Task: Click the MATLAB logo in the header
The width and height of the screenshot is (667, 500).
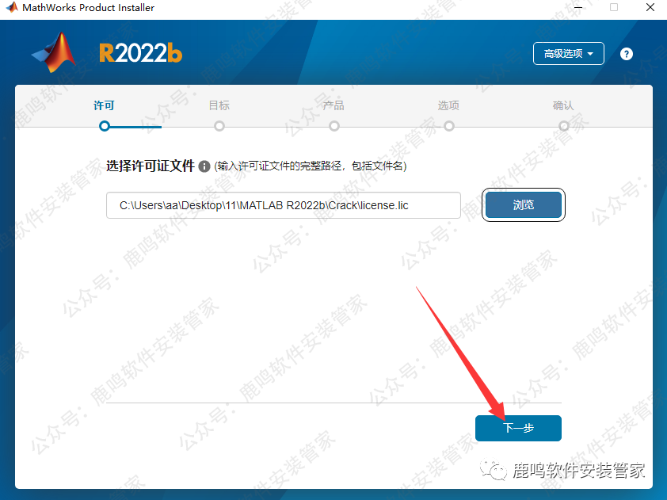Action: tap(55, 52)
